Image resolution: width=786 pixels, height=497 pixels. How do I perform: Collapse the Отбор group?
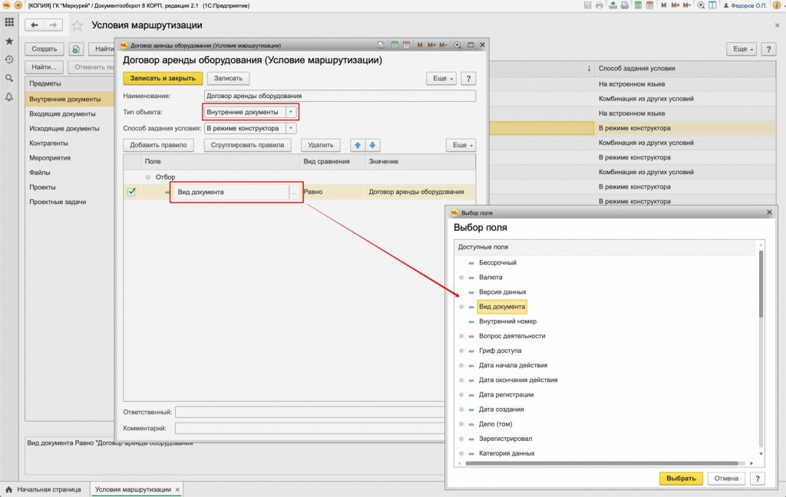click(x=148, y=177)
